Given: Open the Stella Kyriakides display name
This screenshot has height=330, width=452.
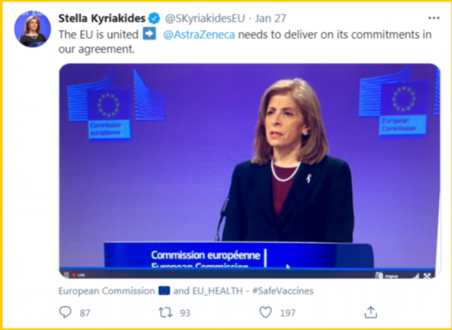Looking at the screenshot, I should tap(102, 18).
